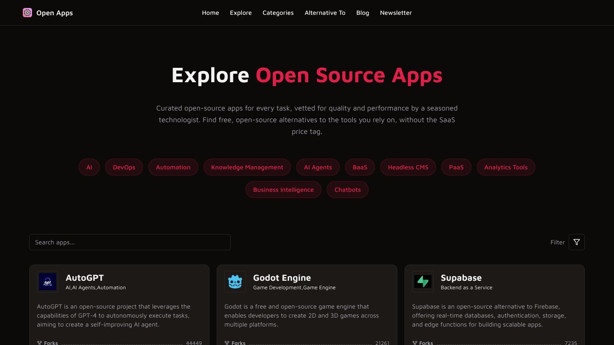This screenshot has width=614, height=345.
Task: Open the Categories navigation item
Action: pos(278,13)
